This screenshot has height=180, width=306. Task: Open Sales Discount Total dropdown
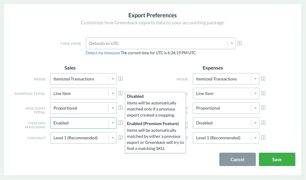click(x=83, y=108)
